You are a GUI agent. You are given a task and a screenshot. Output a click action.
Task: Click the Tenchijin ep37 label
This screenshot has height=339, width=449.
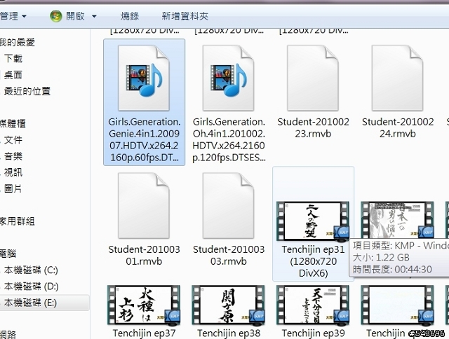pos(144,333)
